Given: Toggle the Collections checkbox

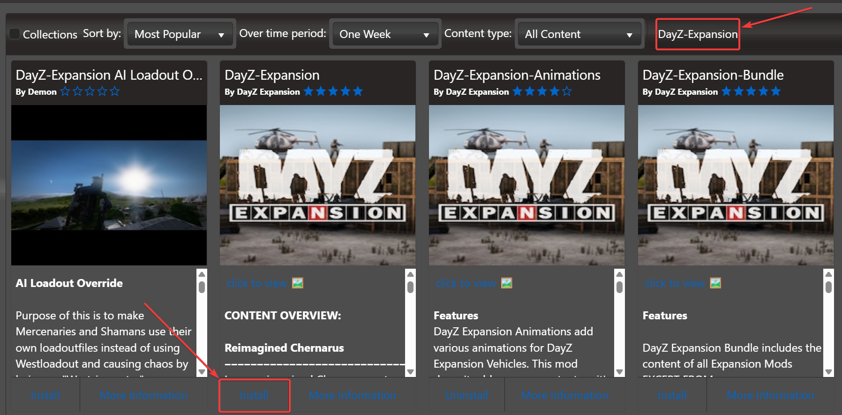Looking at the screenshot, I should pyautogui.click(x=15, y=34).
